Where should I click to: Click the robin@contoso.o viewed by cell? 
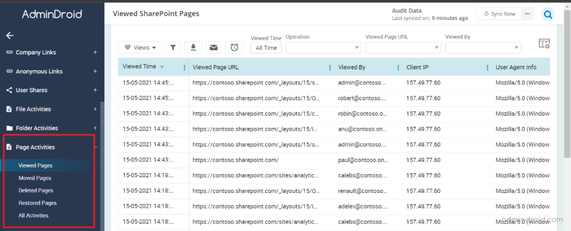tap(362, 114)
